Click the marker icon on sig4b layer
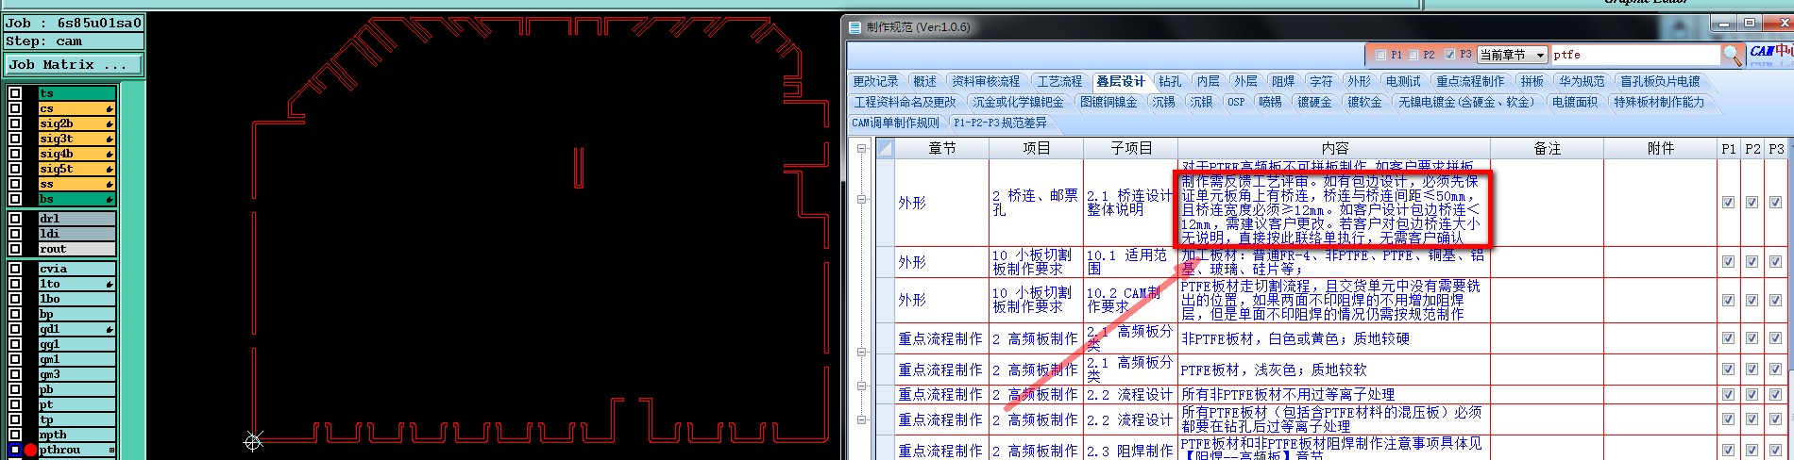 (110, 155)
